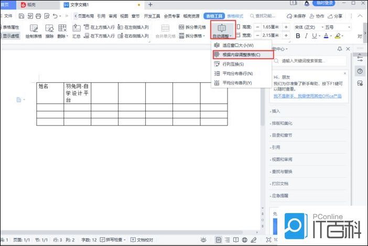Click the 协作 collaborate button
This screenshot has height=246, width=368.
click(317, 16)
